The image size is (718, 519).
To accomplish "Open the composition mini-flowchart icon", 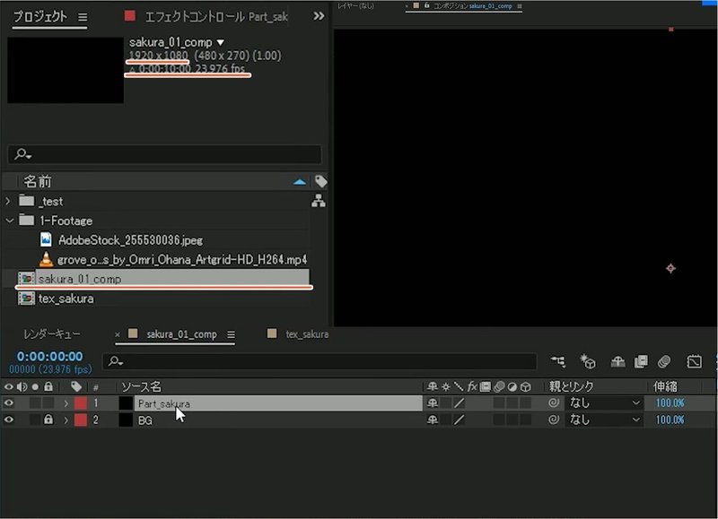I will point(558,362).
